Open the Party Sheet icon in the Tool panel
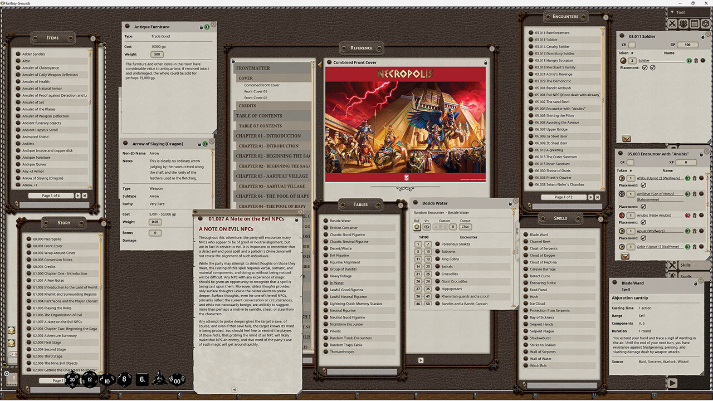 [683, 23]
